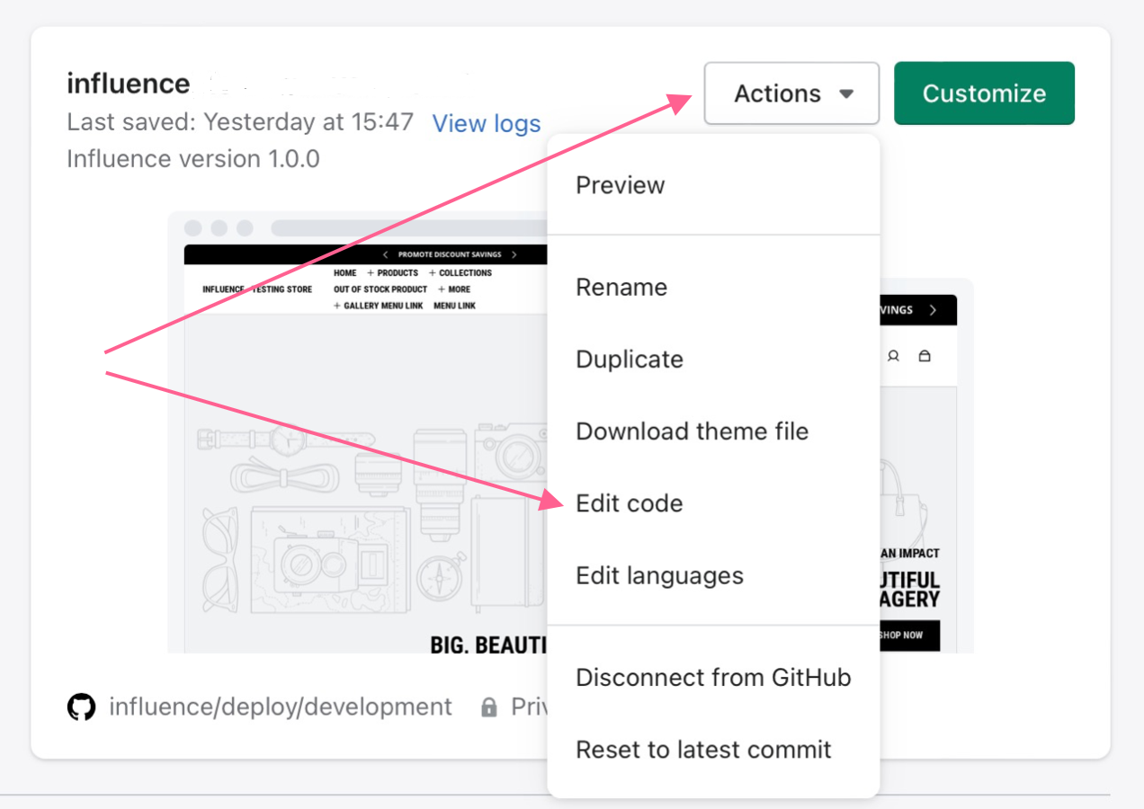
Task: Click the right chevron in mobile announcement bar
Action: pos(933,310)
